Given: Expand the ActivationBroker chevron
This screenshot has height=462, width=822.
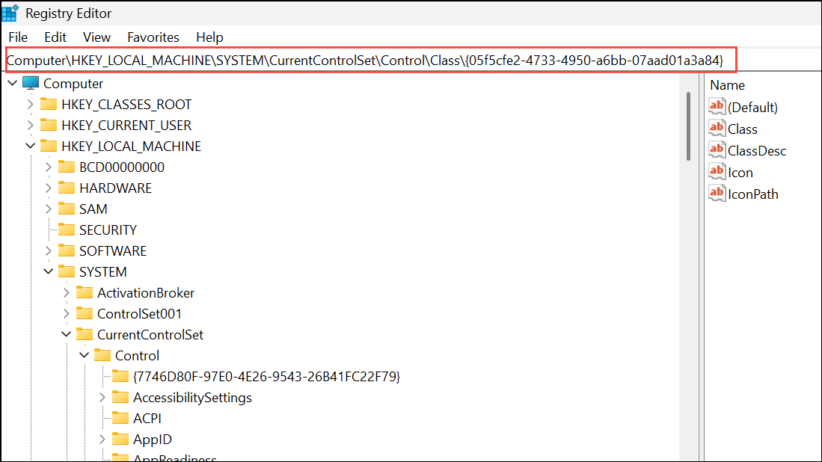Looking at the screenshot, I should (x=66, y=293).
